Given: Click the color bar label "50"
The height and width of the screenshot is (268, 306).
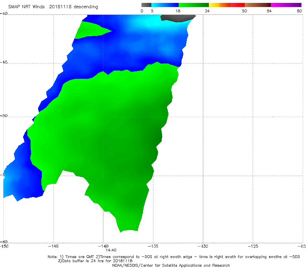Looking at the screenshot, I should click(244, 11).
